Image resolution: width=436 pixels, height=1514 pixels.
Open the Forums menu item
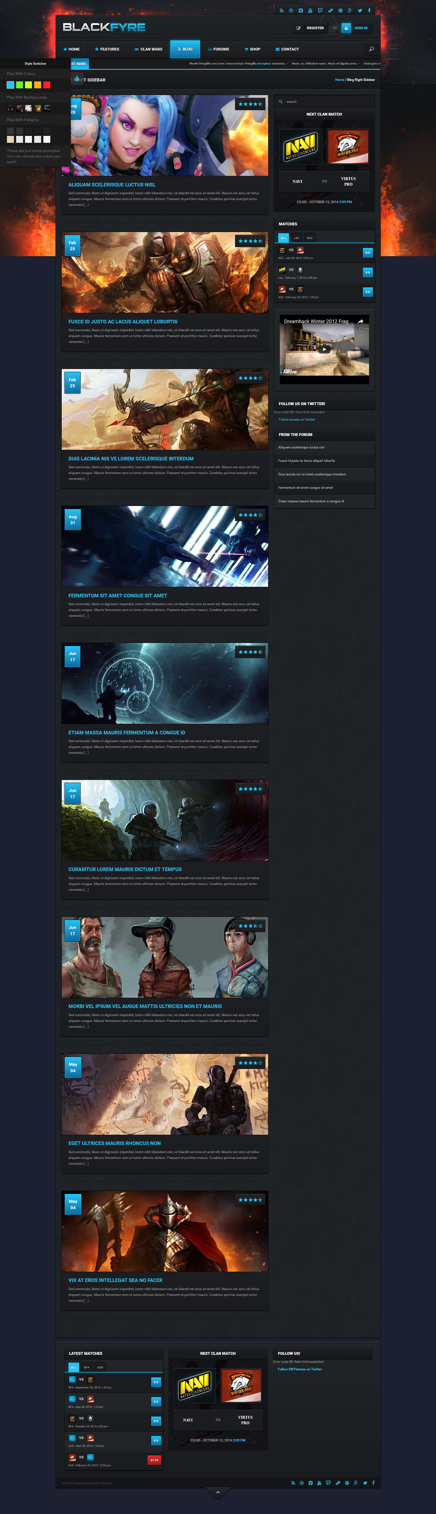click(219, 49)
